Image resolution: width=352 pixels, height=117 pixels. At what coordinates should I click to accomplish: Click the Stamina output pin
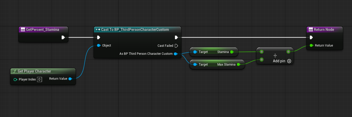coord(232,52)
